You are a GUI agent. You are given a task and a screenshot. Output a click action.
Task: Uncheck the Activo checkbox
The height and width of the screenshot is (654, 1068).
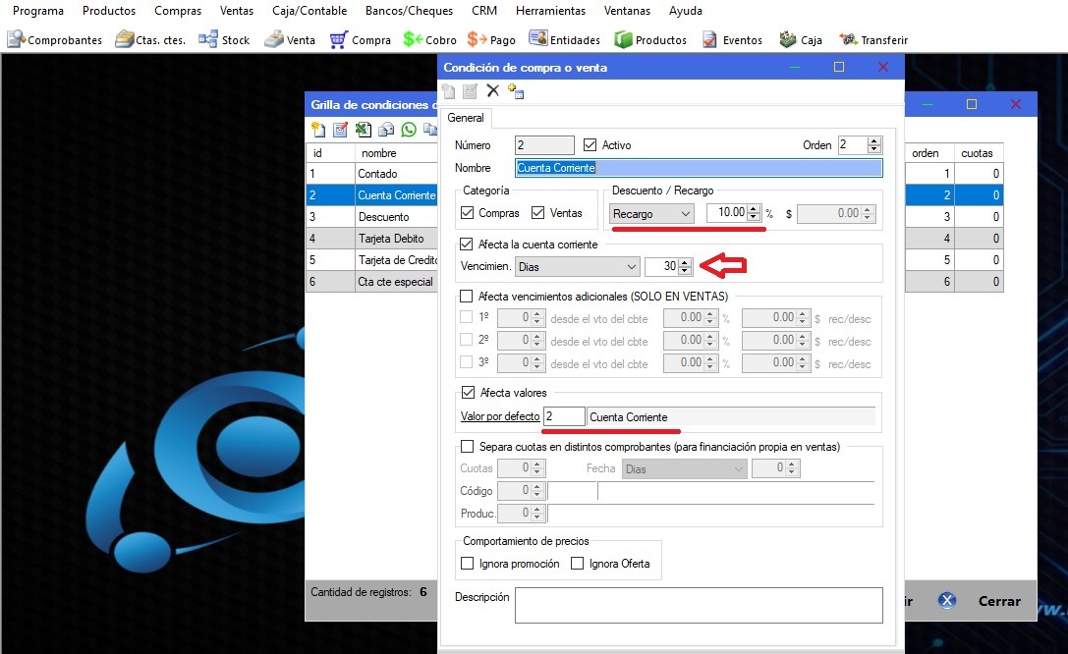590,145
